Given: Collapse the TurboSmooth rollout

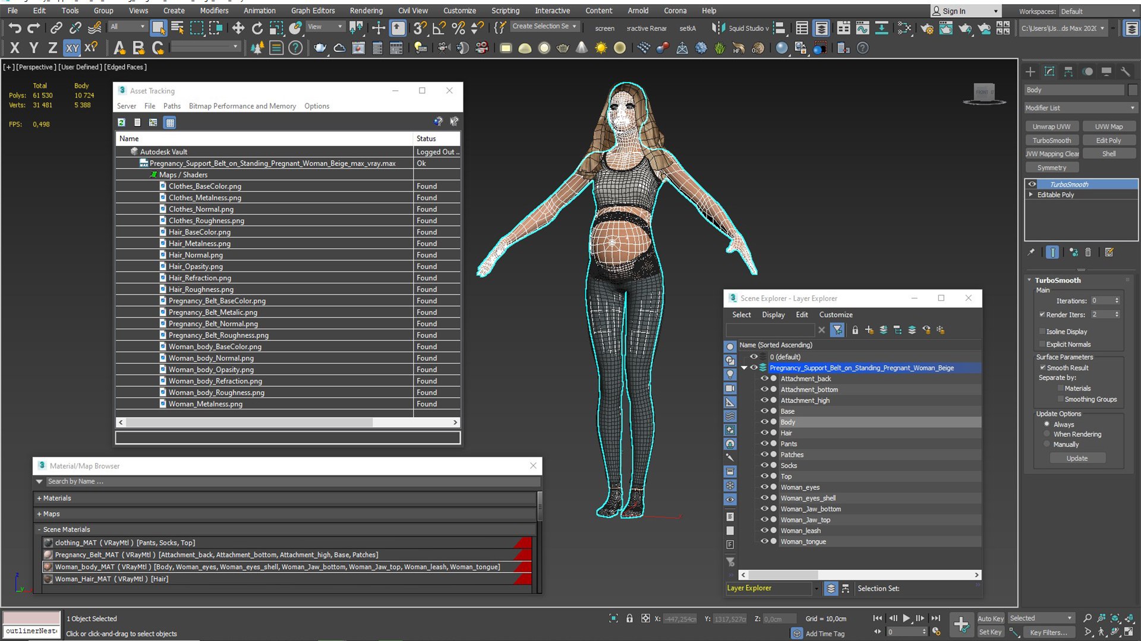Looking at the screenshot, I should click(x=1029, y=280).
